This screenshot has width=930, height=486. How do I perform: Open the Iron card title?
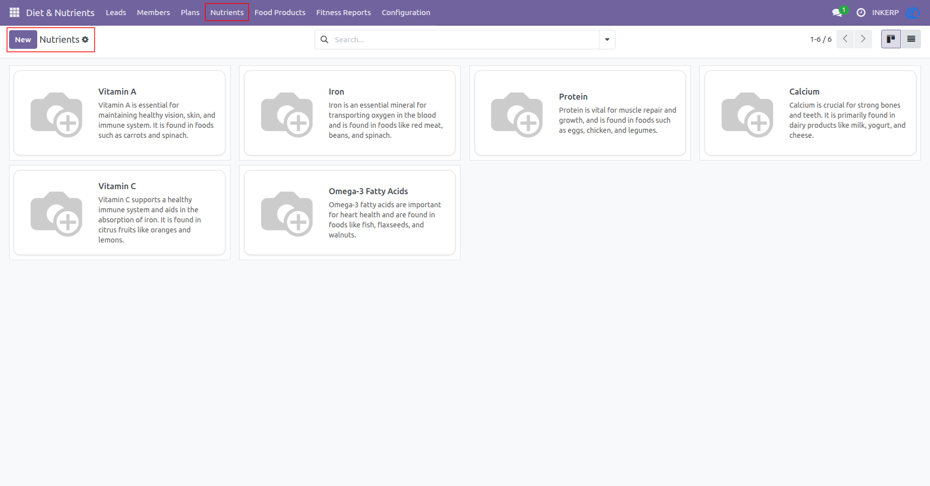[x=336, y=92]
